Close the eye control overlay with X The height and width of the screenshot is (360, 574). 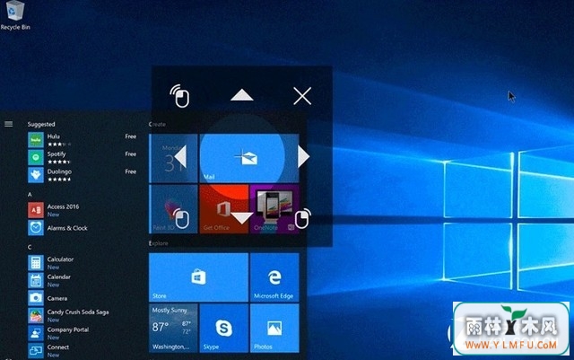coord(302,96)
